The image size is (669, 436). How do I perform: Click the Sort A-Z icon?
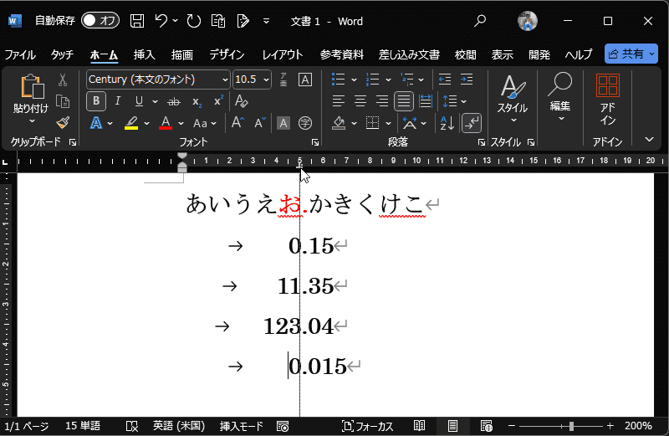447,123
